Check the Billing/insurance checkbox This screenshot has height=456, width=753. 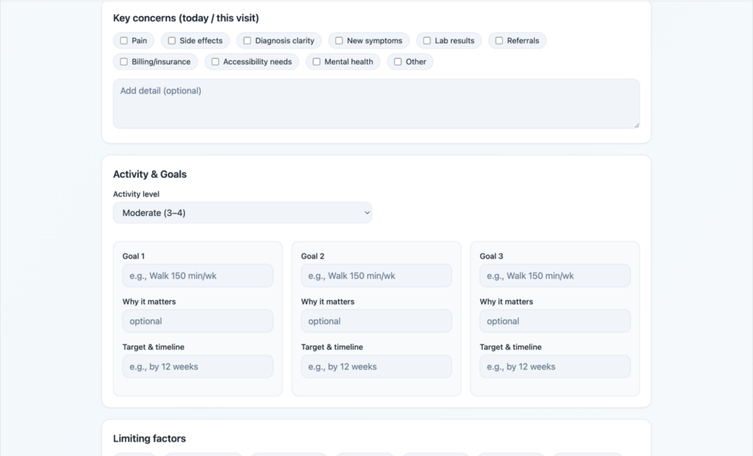pyautogui.click(x=124, y=62)
